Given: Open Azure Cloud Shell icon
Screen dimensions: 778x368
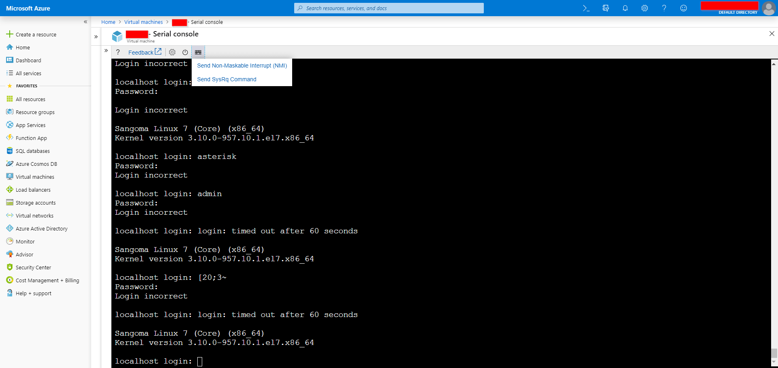Looking at the screenshot, I should 586,8.
